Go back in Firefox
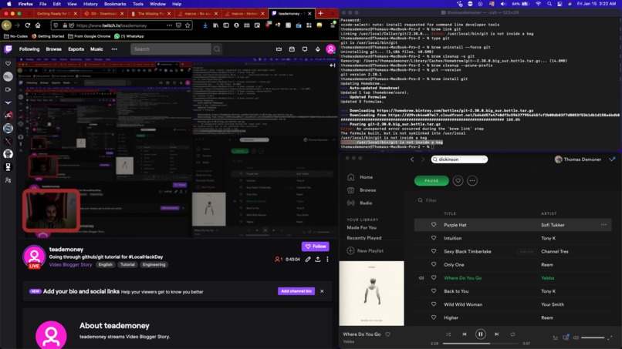Image resolution: width=622 pixels, height=349 pixels. [6, 25]
